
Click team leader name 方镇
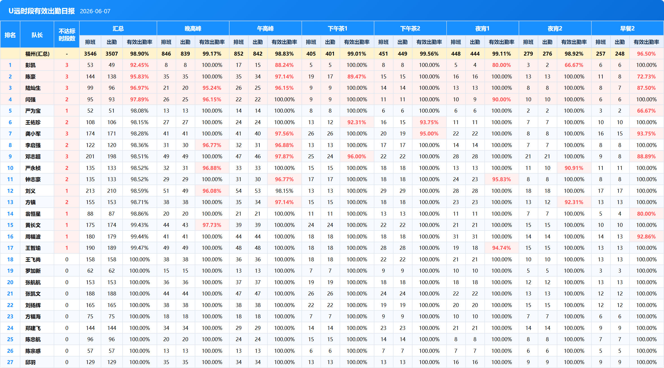30,202
